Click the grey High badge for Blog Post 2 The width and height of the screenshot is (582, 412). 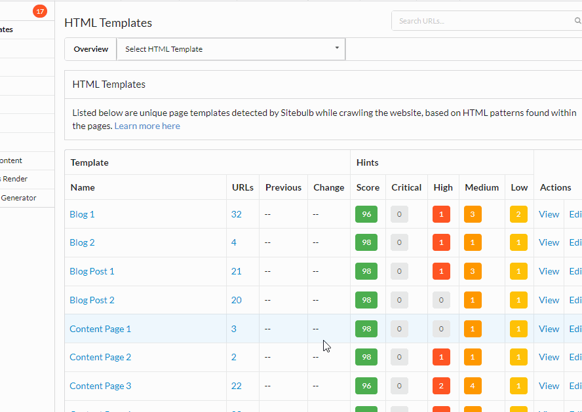[x=441, y=300]
